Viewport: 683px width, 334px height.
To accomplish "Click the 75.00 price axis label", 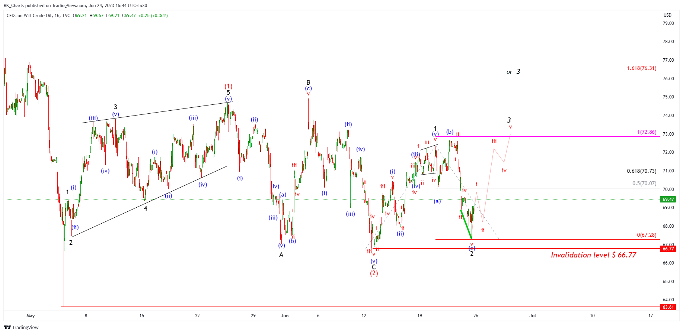I will coord(668,97).
